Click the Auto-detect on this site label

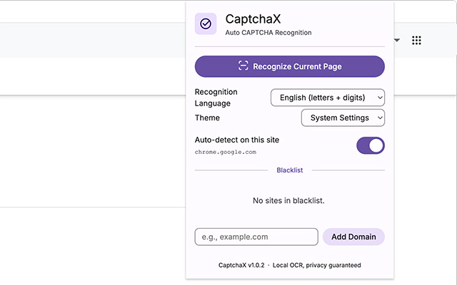point(237,140)
